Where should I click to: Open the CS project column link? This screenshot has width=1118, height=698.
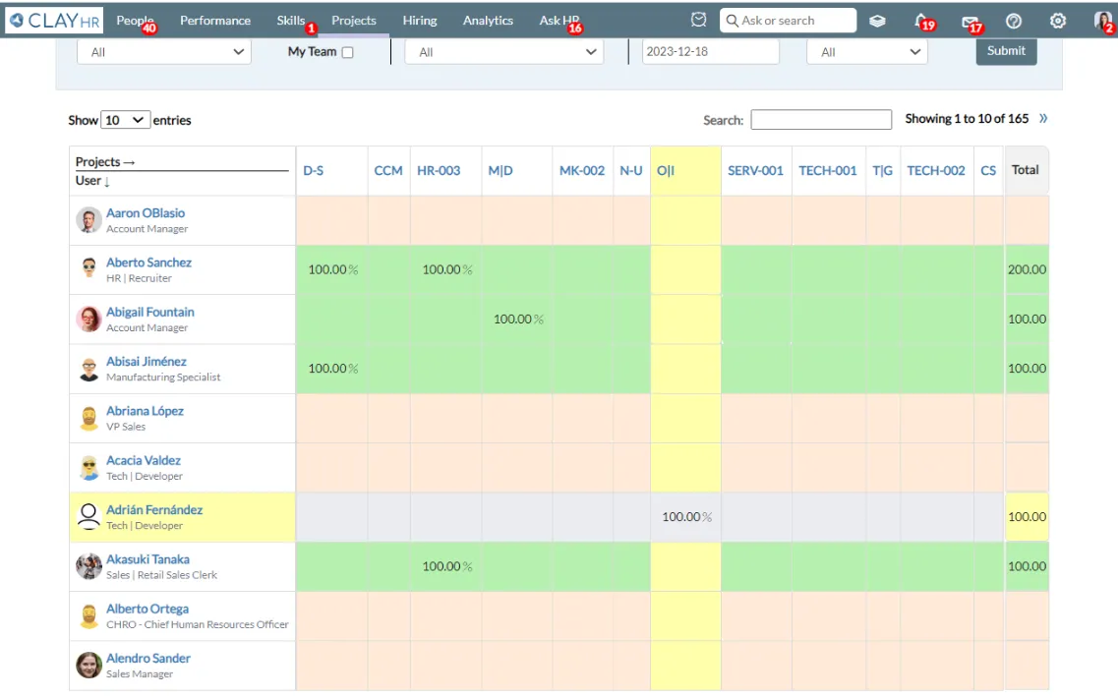point(988,170)
